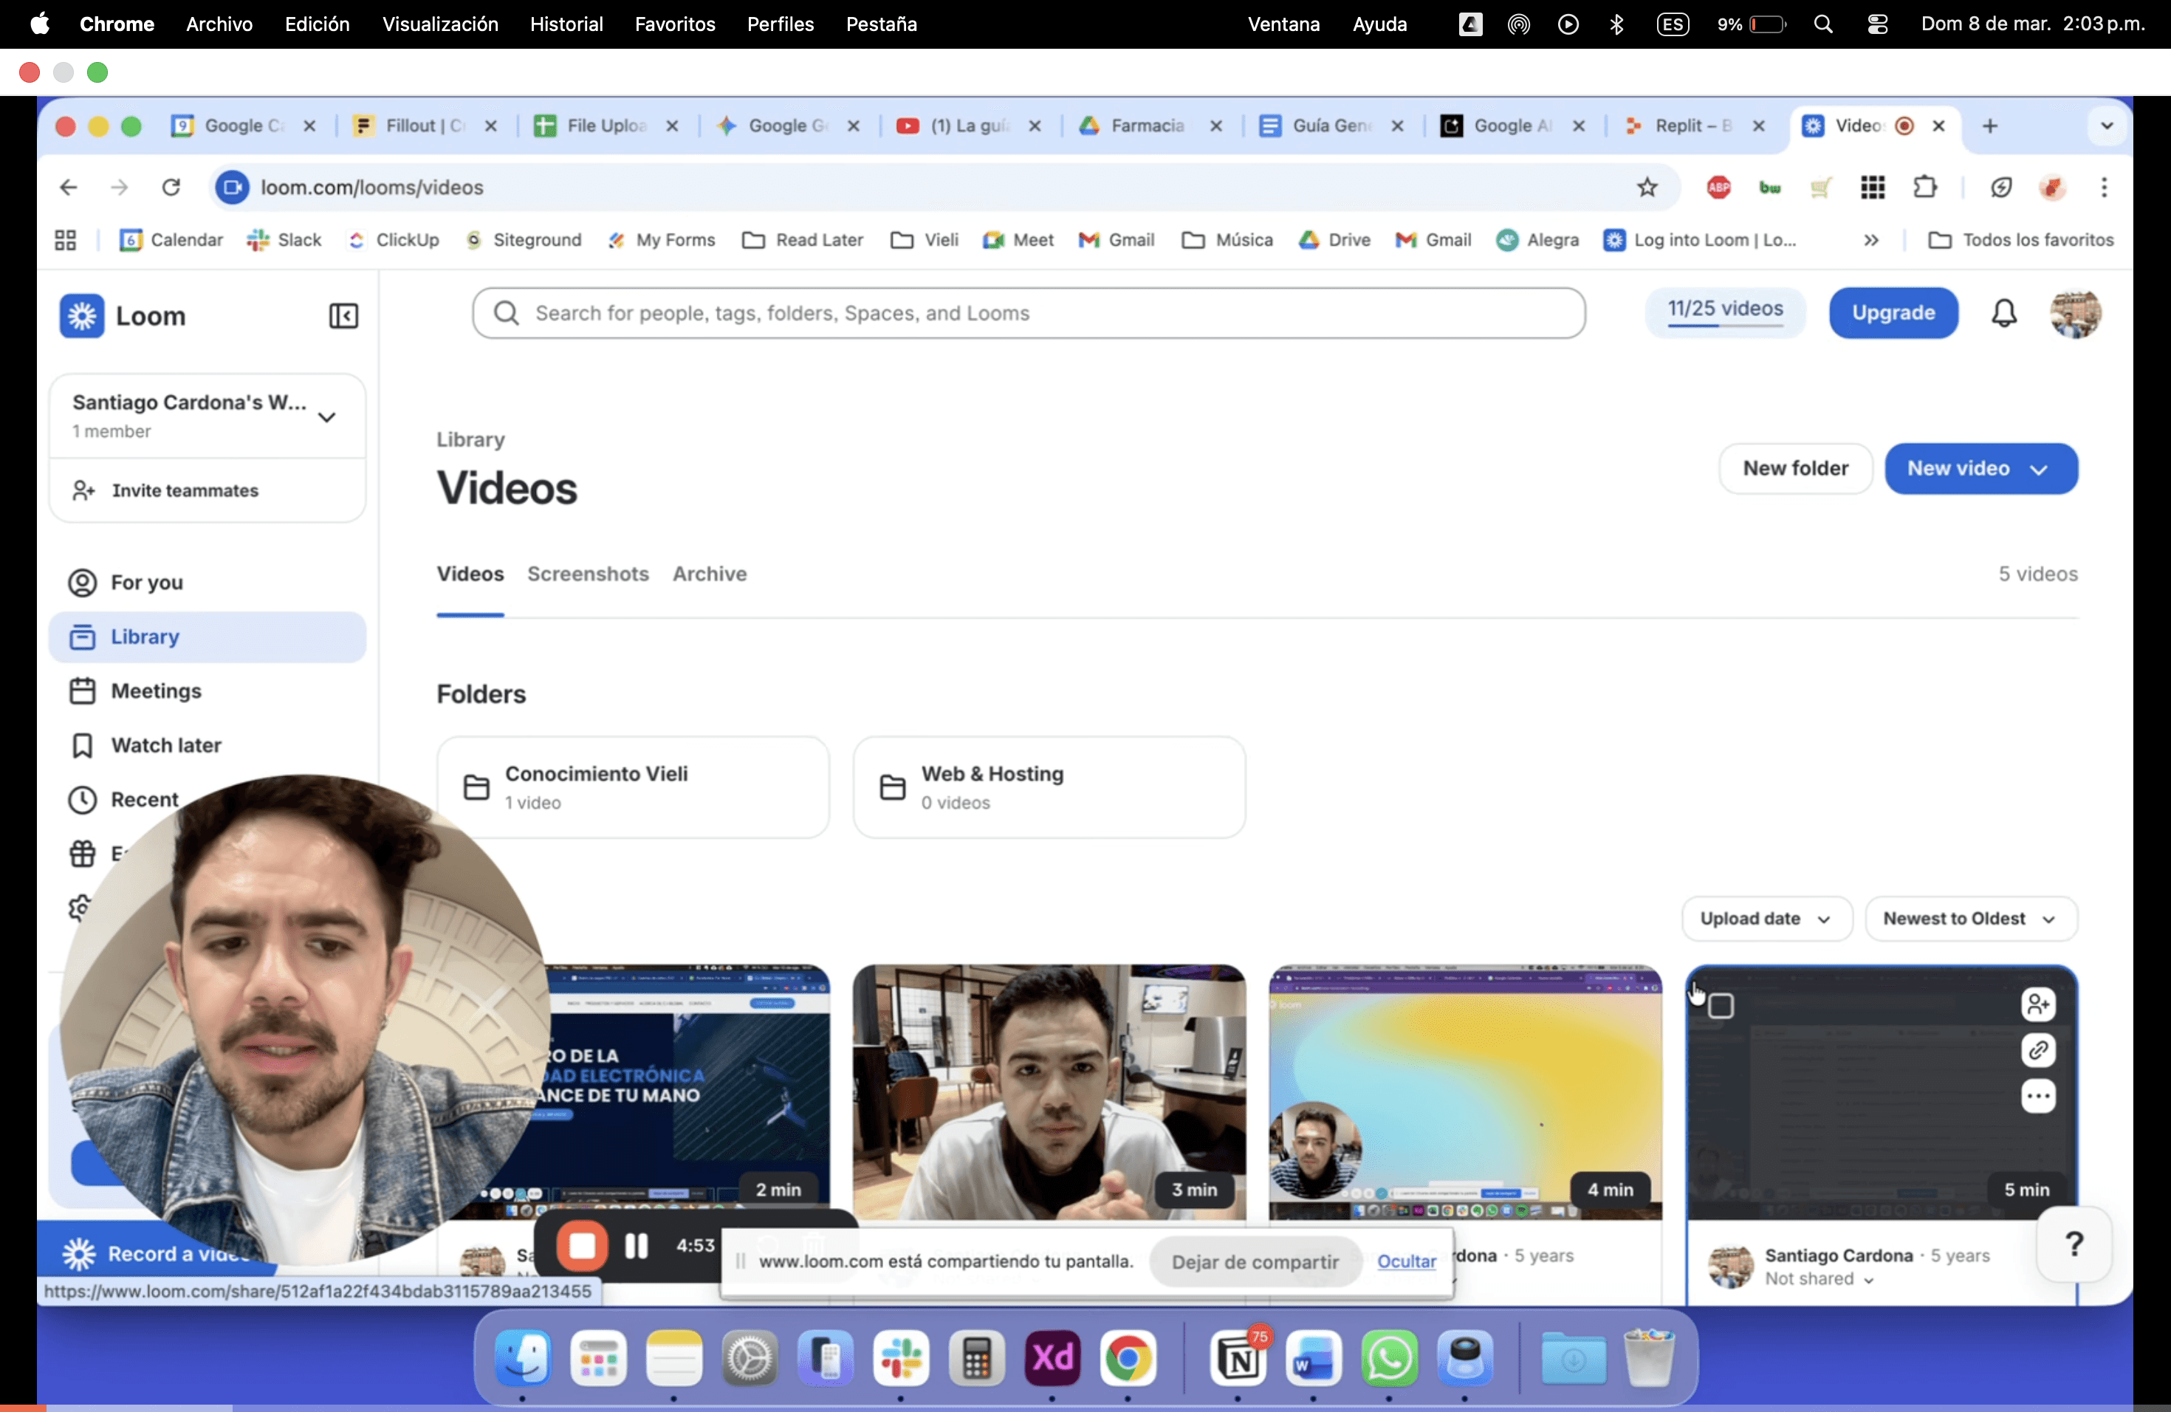Open the three-dot menu on video card
The width and height of the screenshot is (2171, 1412).
pyautogui.click(x=2038, y=1095)
